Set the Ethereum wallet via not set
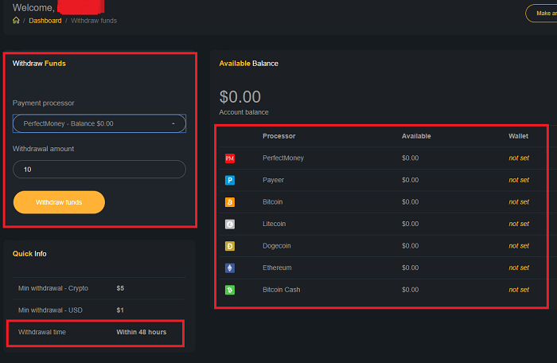This screenshot has height=363, width=557. (519, 267)
